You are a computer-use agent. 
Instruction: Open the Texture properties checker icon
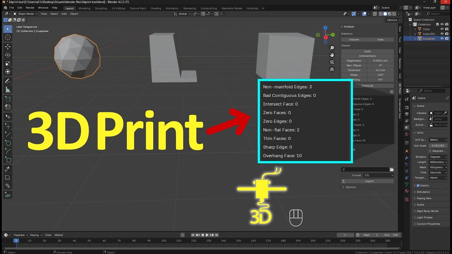(x=407, y=199)
